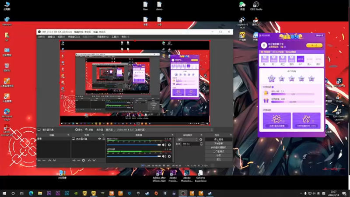Viewport: 350px width, 197px height.
Task: Move the scene up with the arrow in the OBS scenes panel
Action: pos(50,160)
